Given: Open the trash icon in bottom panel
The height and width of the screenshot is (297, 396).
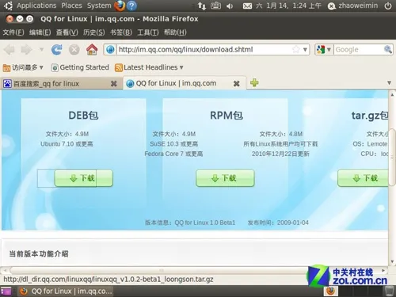Looking at the screenshot, I should [x=390, y=291].
